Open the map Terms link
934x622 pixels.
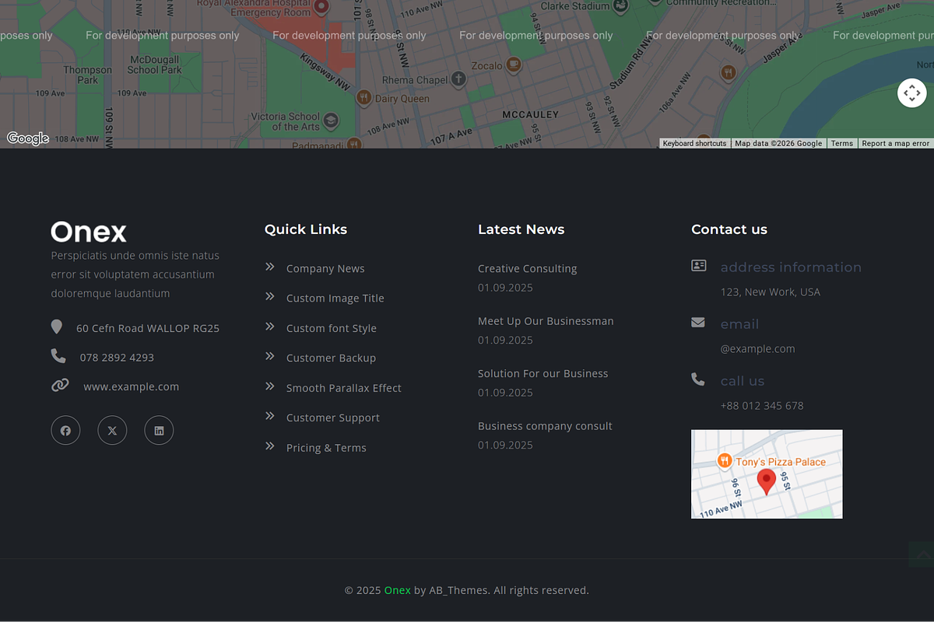pyautogui.click(x=841, y=143)
